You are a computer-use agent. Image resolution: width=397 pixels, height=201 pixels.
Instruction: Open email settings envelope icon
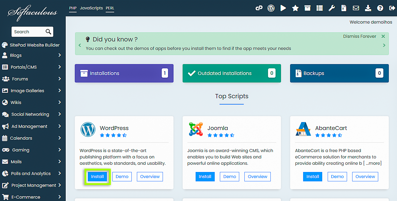point(356,8)
